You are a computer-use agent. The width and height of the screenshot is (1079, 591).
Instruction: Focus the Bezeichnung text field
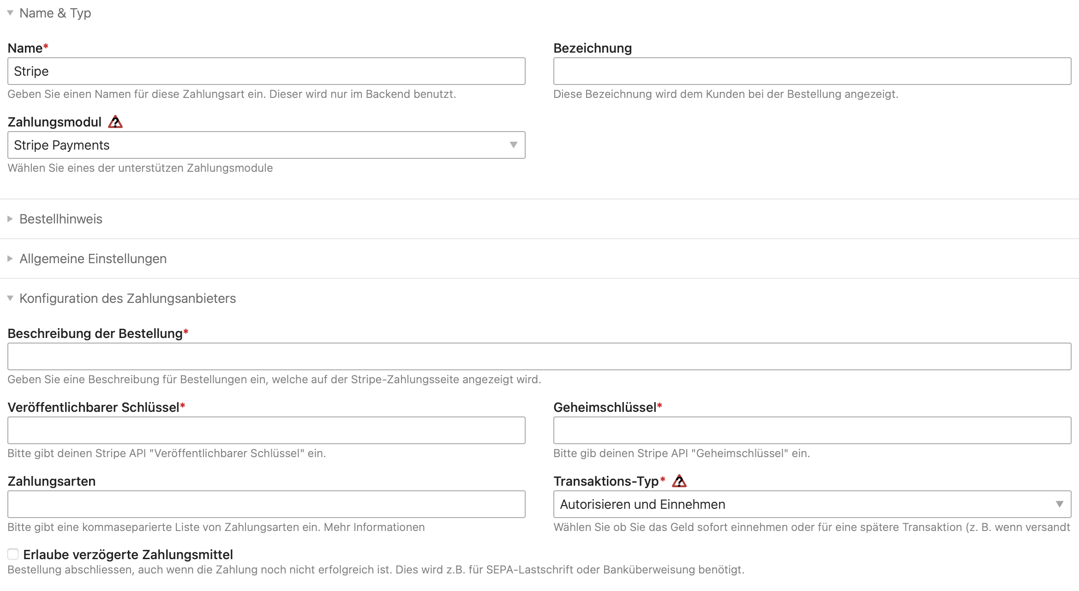812,71
